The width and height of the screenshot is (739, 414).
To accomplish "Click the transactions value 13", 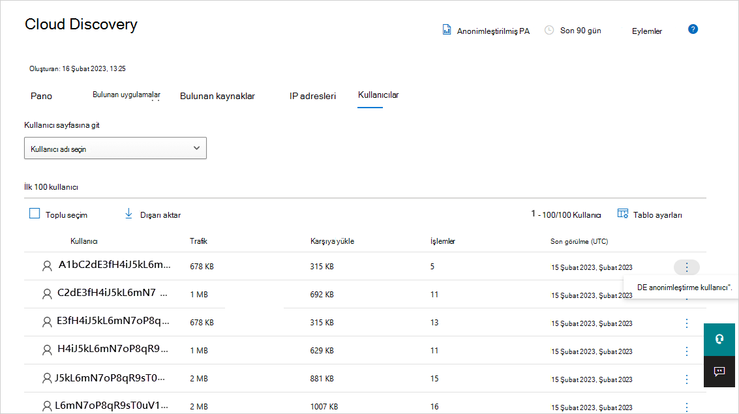I will [x=434, y=323].
